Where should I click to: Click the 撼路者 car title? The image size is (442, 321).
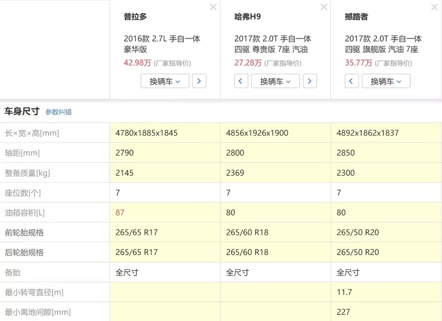point(356,17)
